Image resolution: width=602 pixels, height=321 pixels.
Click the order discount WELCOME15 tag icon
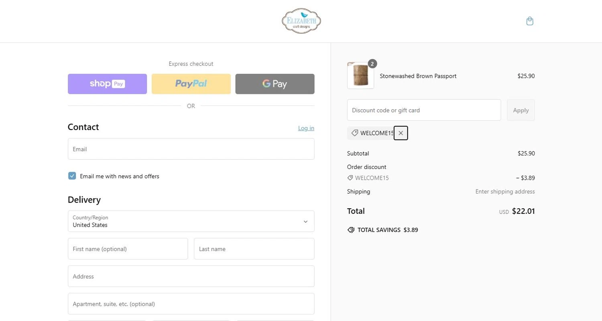pyautogui.click(x=350, y=178)
